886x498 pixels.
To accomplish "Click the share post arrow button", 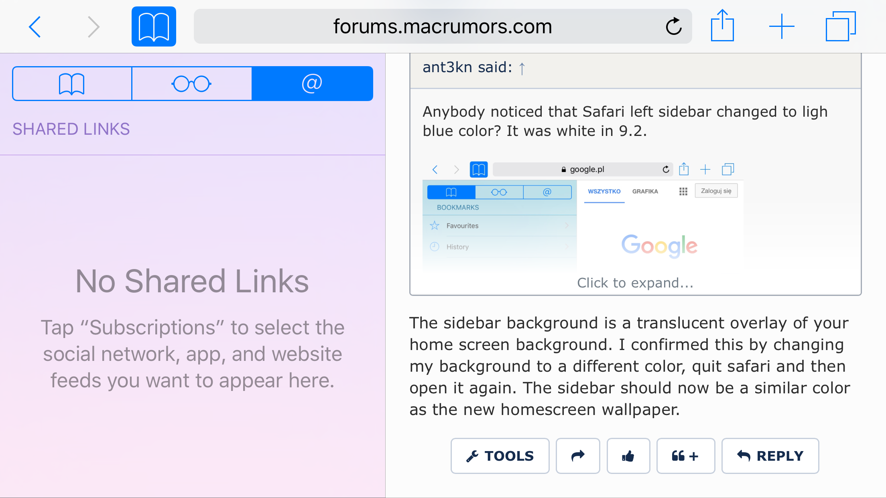I will 578,456.
